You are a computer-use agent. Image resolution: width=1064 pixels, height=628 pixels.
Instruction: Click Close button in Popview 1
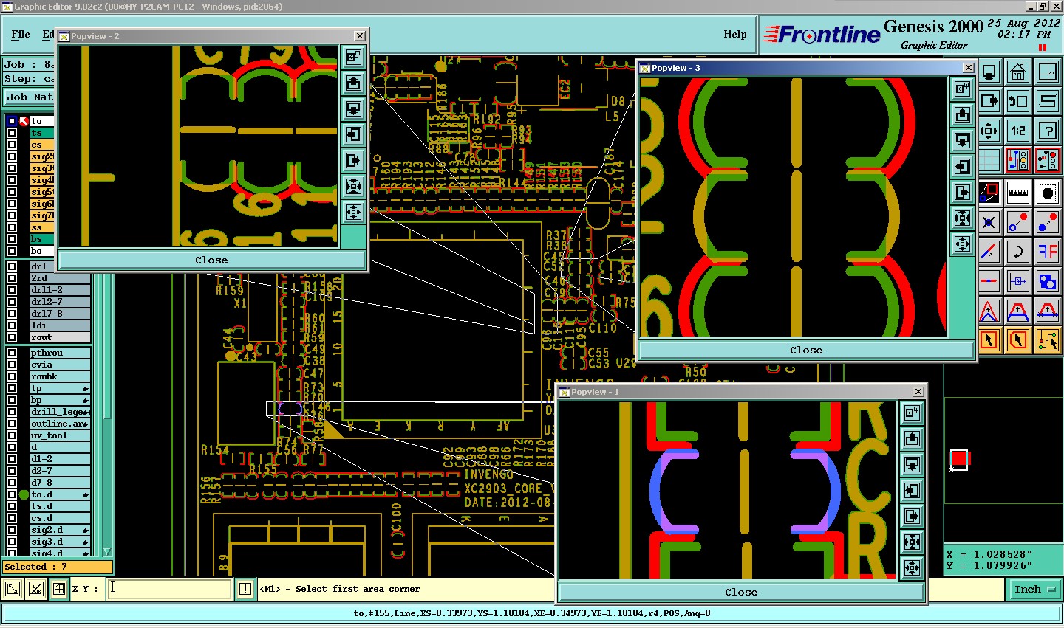pyautogui.click(x=741, y=592)
